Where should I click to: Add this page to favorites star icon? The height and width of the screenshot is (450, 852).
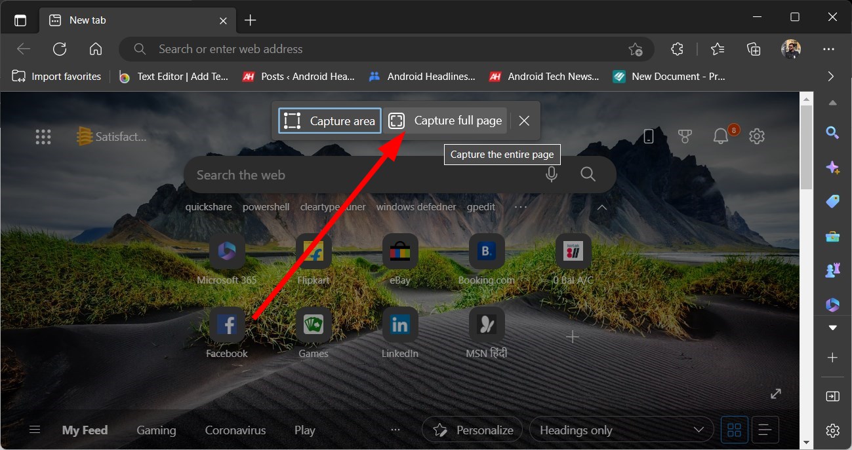point(635,49)
